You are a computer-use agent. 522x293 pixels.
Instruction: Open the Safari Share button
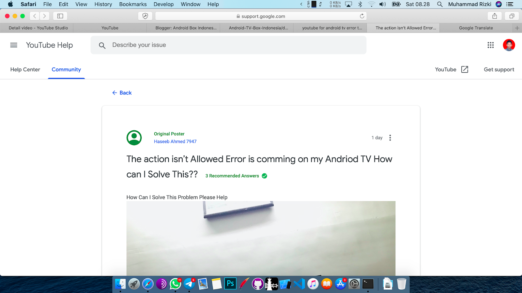pyautogui.click(x=495, y=16)
